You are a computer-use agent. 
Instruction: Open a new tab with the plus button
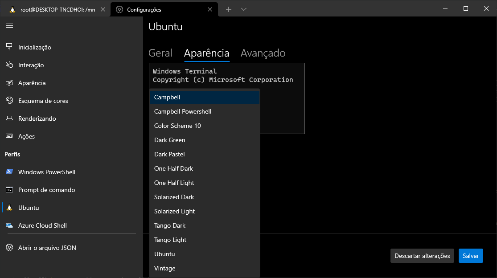click(229, 9)
